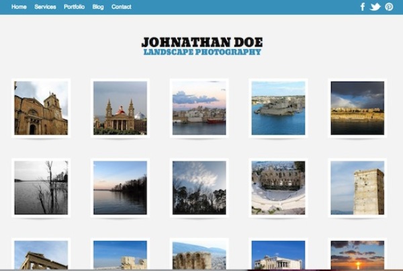Open the brown stone cathedral photo
The height and width of the screenshot is (271, 403).
pos(41,108)
